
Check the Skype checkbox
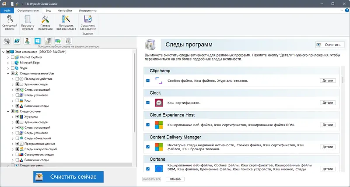click(x=13, y=68)
